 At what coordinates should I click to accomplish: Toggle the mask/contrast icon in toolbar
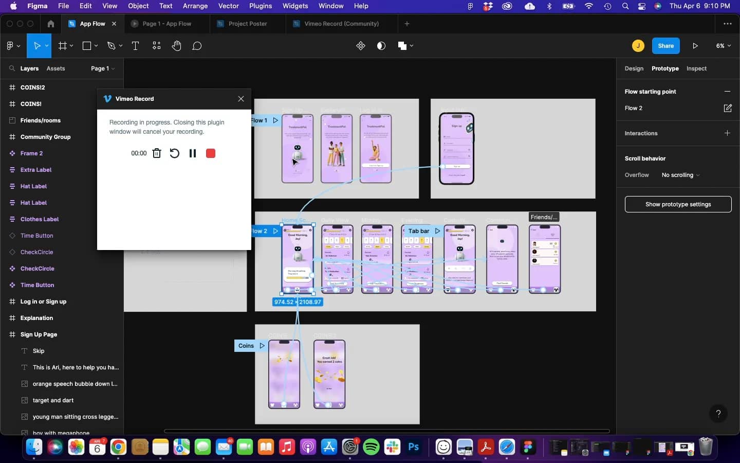pyautogui.click(x=381, y=46)
